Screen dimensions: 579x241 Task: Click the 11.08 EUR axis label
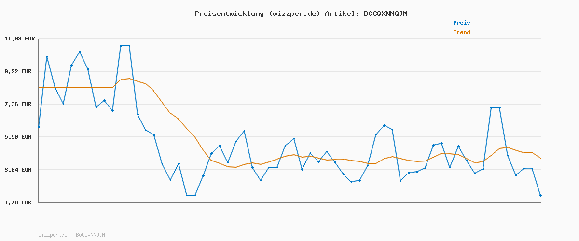(x=19, y=39)
